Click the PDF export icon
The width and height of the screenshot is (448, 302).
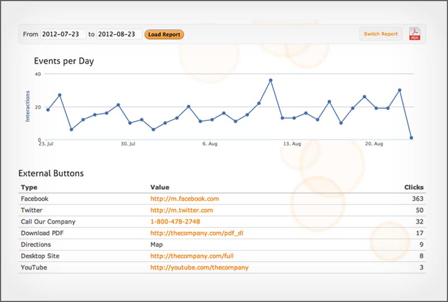tap(414, 34)
